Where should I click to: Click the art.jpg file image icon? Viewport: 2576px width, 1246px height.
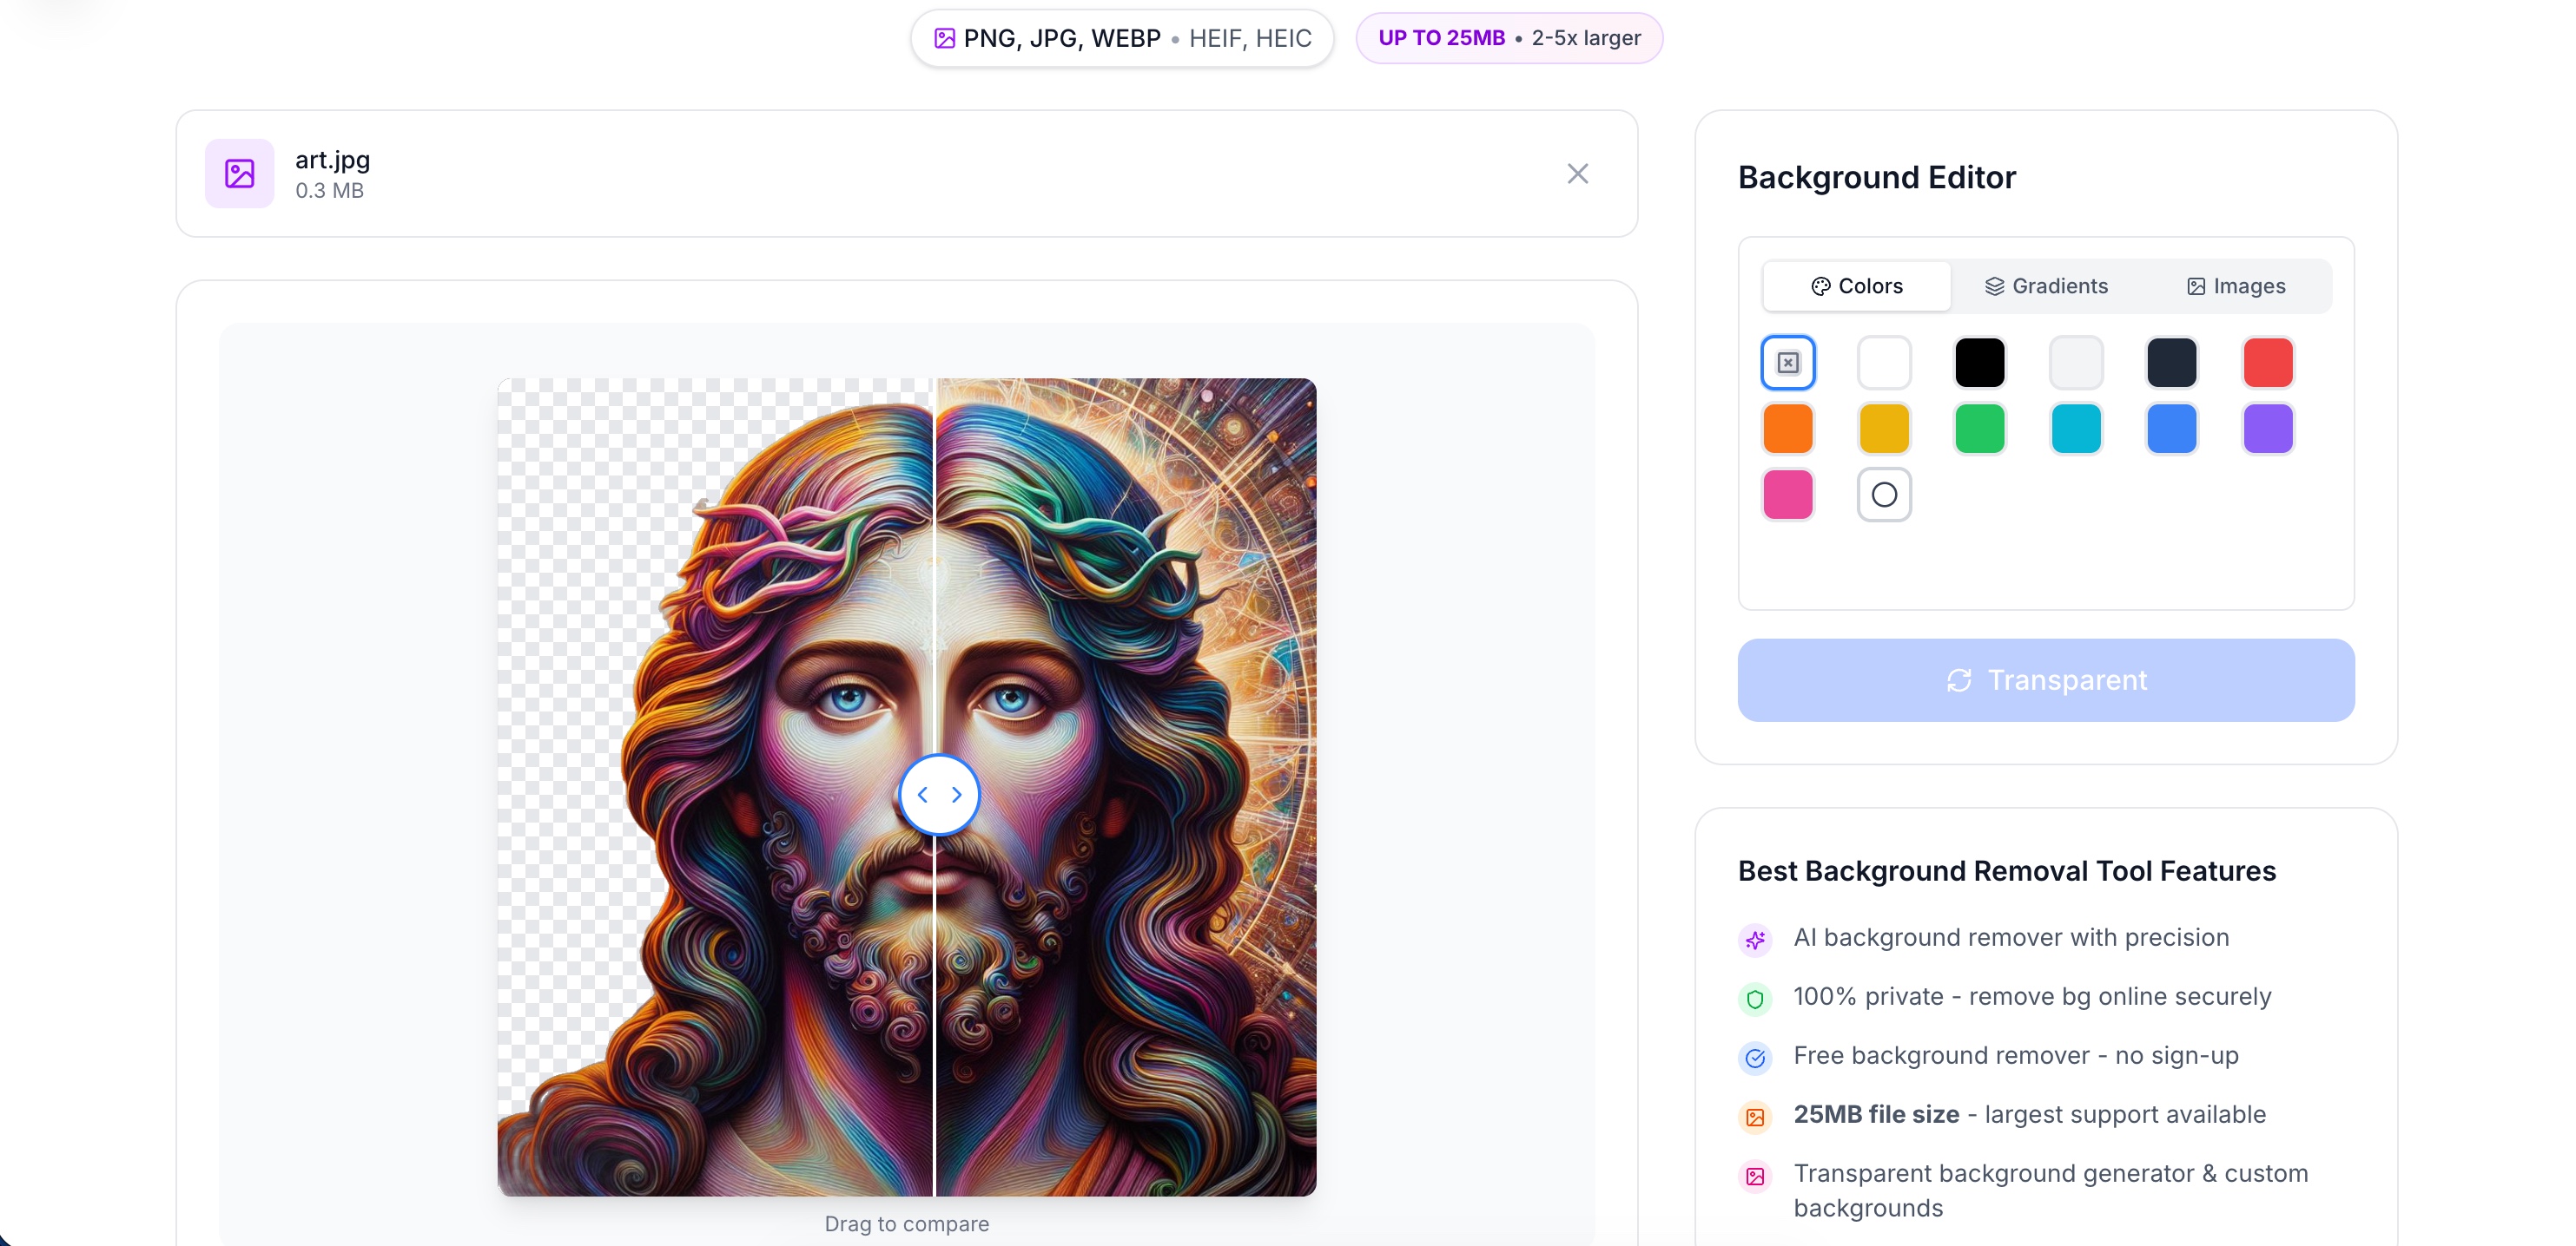[239, 174]
